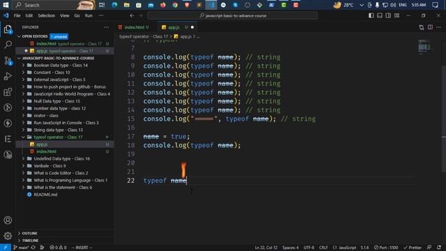Click line 17 name = true

click(166, 137)
